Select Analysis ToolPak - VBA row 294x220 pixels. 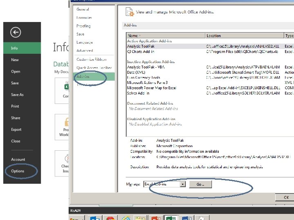point(210,67)
